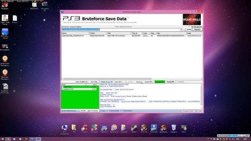The width and height of the screenshot is (251, 141).
Task: Click the horizontal scrollbar of save list
Action: (x=107, y=79)
